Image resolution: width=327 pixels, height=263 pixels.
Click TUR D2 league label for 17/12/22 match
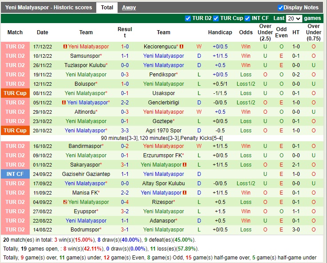click(x=15, y=47)
